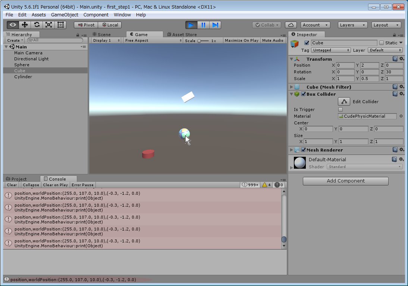The height and width of the screenshot is (286, 408).
Task: Open the GameObject menu
Action: pyautogui.click(x=65, y=15)
